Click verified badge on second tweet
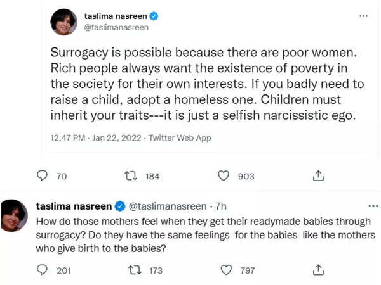381x285 pixels. click(119, 205)
